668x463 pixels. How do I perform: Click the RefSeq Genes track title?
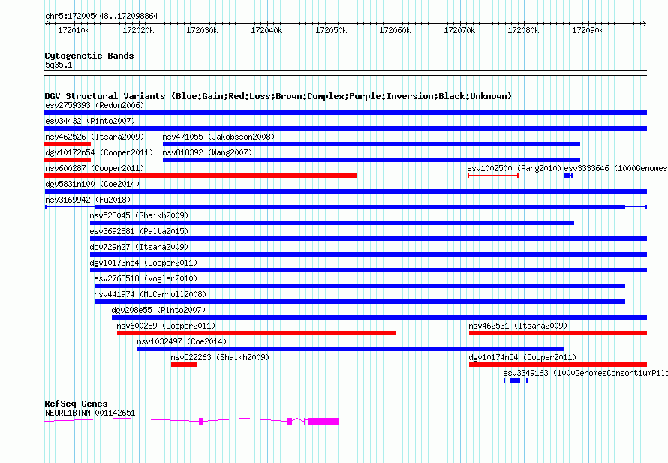(76, 404)
